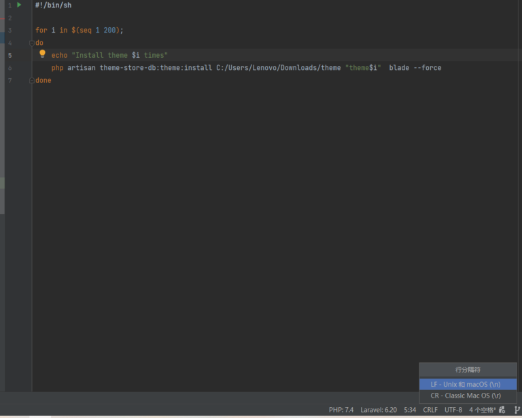Click the fold marker beside 'done'
This screenshot has height=418, width=522.
click(31, 80)
